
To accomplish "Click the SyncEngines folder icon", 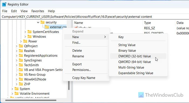I will pos(21,60).
